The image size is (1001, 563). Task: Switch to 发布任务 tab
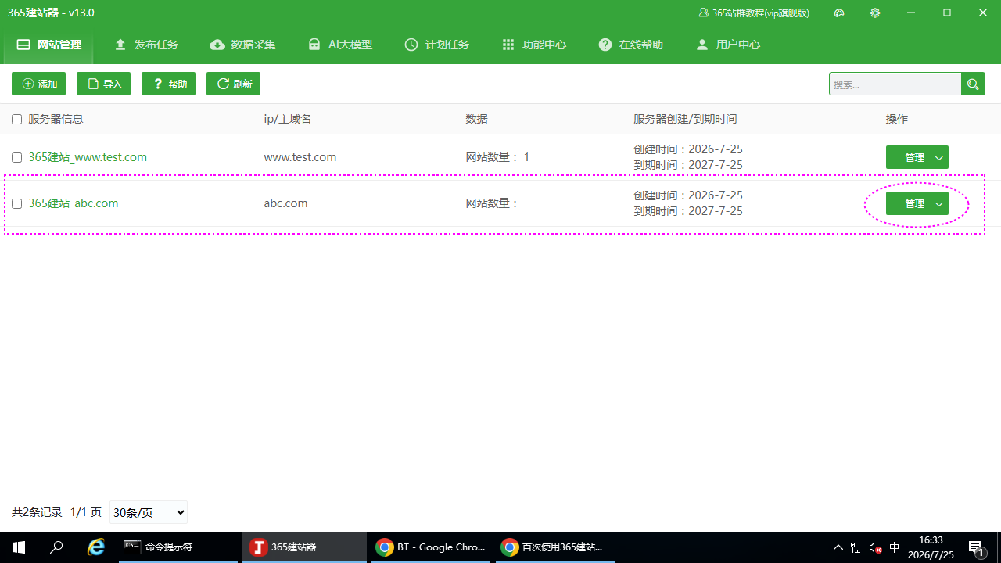click(x=146, y=45)
